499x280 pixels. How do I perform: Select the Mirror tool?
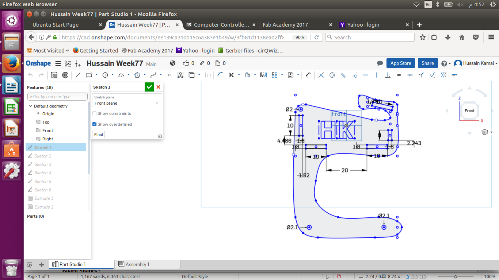(x=263, y=75)
